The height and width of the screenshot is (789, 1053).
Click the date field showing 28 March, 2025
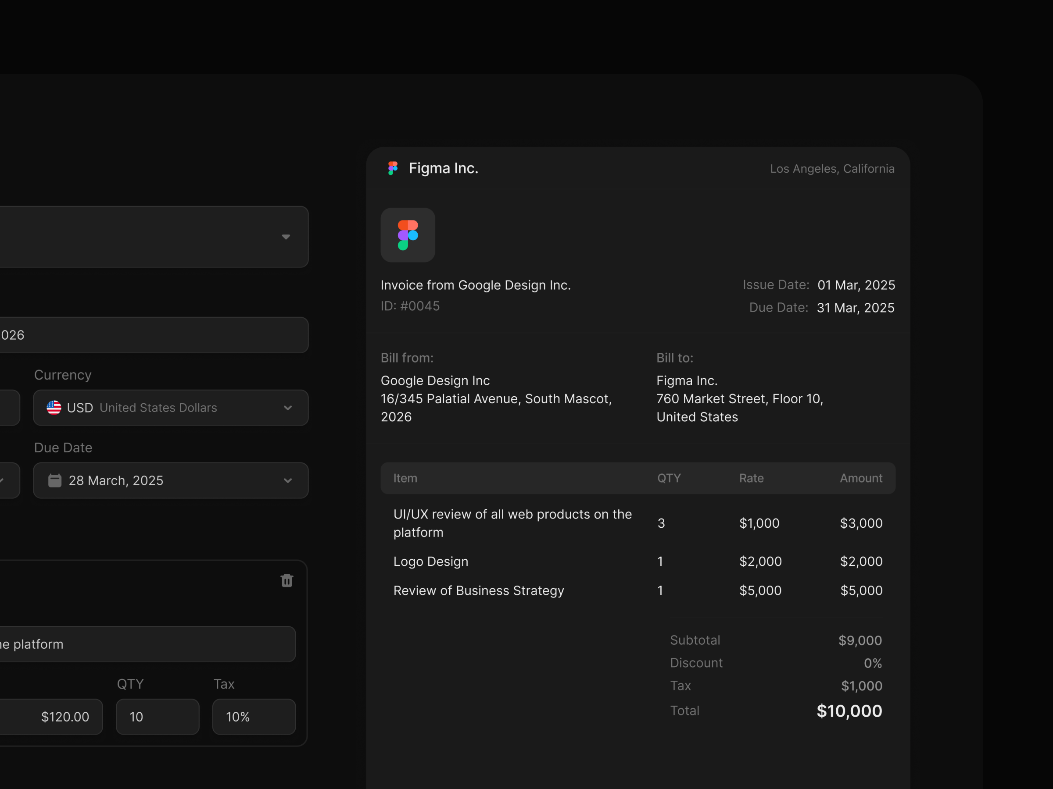[116, 480]
